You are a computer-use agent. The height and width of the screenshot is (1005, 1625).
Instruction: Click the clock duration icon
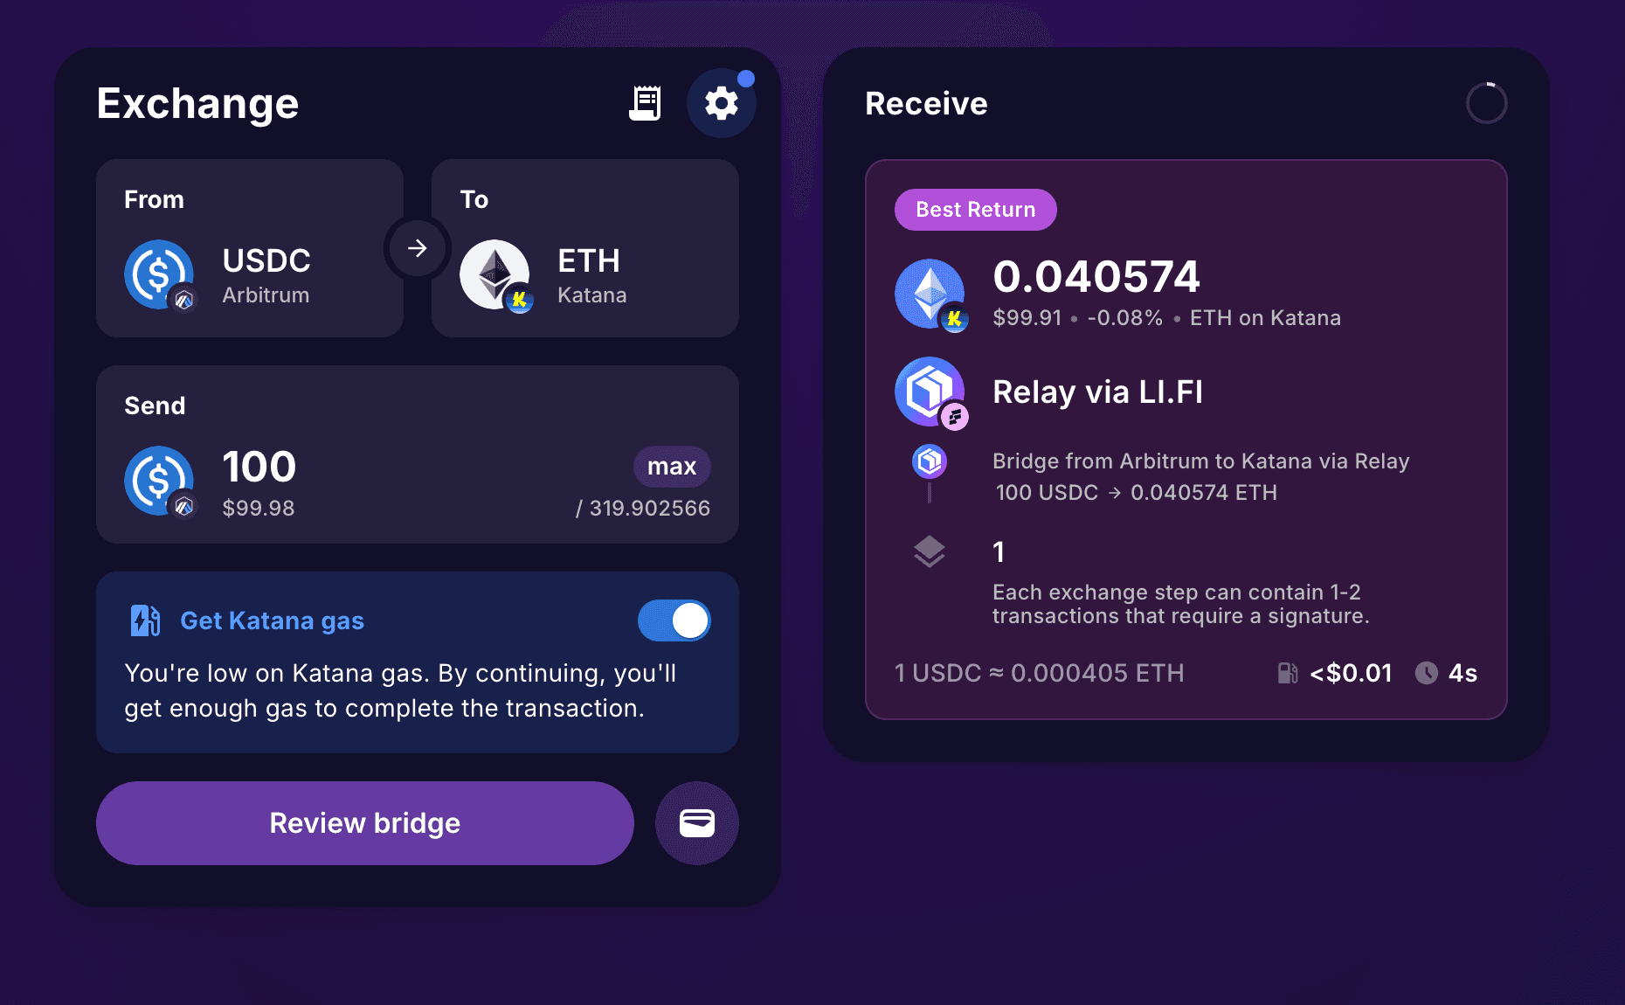click(x=1426, y=673)
